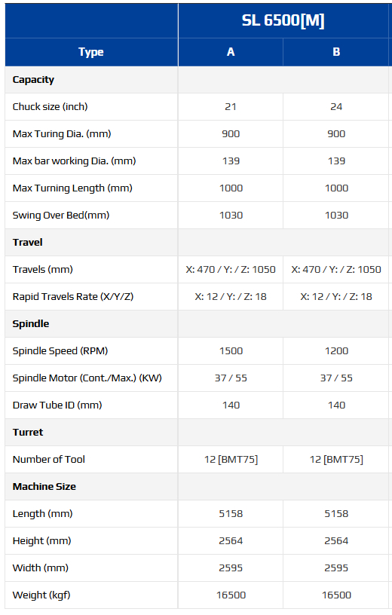
Task: Select Spindle Motor (Cont./Max.) label
Action: coord(87,378)
